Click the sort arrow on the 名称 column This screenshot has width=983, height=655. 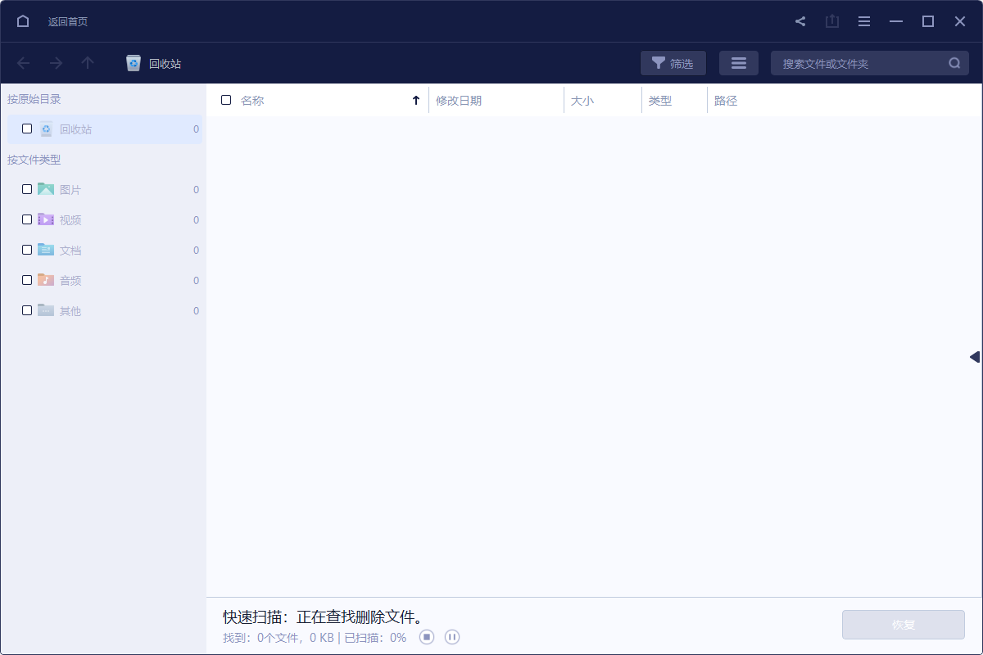click(416, 99)
